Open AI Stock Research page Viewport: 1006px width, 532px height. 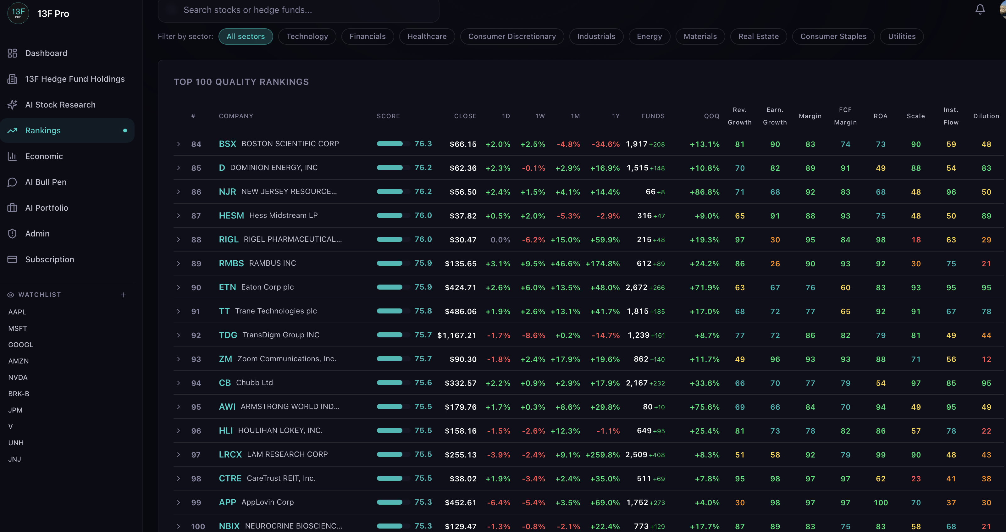click(x=67, y=105)
